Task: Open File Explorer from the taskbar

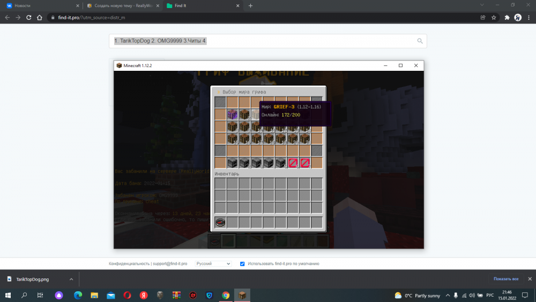Action: click(94, 295)
